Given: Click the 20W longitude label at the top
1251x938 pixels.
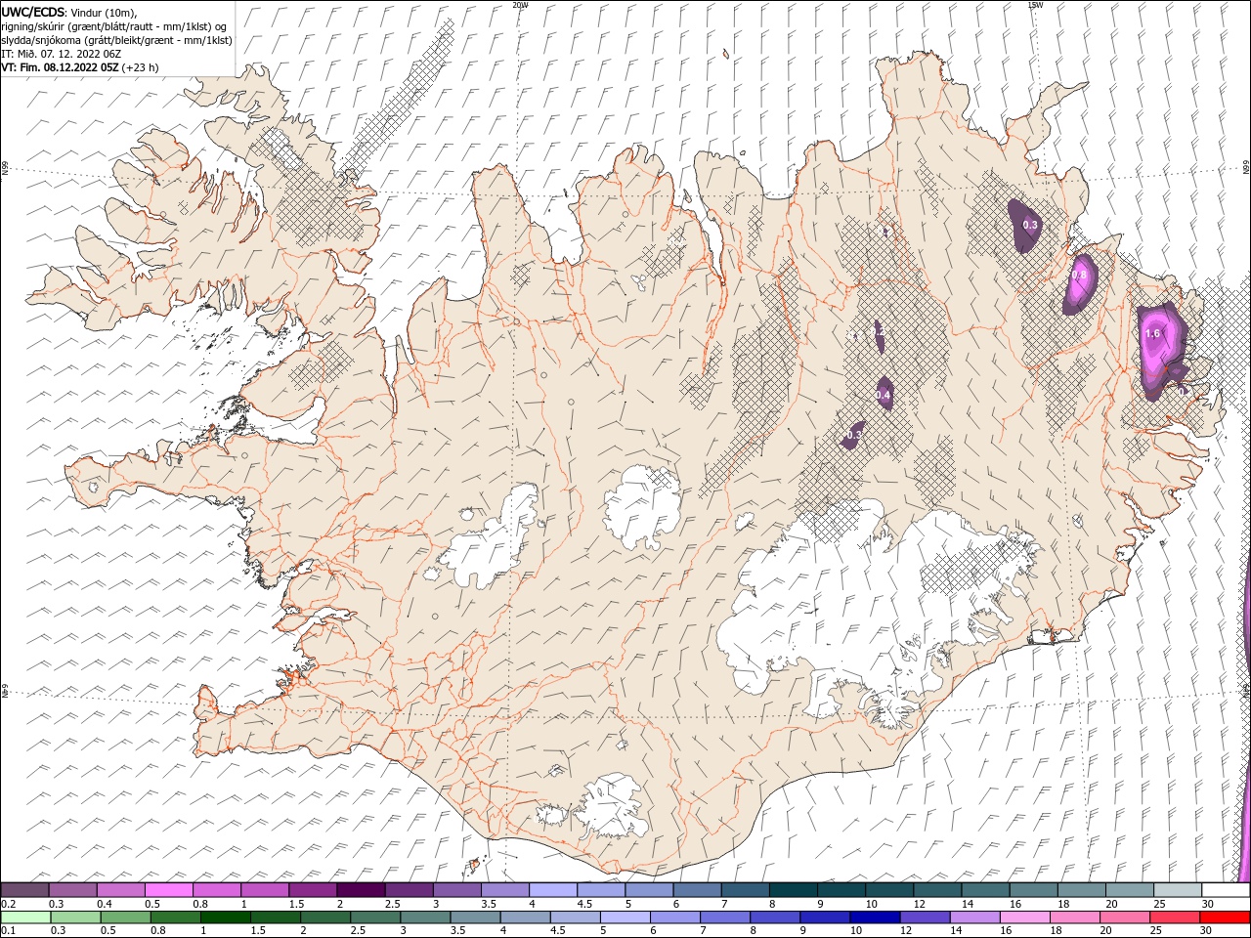Looking at the screenshot, I should (520, 5).
